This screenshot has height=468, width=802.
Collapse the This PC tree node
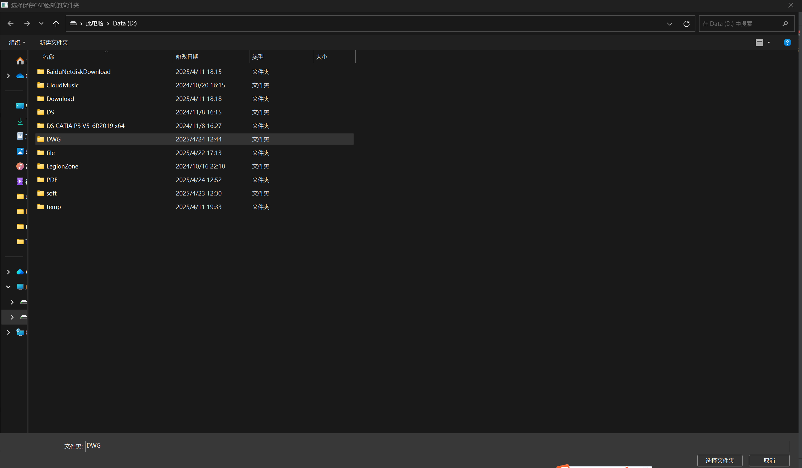point(8,287)
